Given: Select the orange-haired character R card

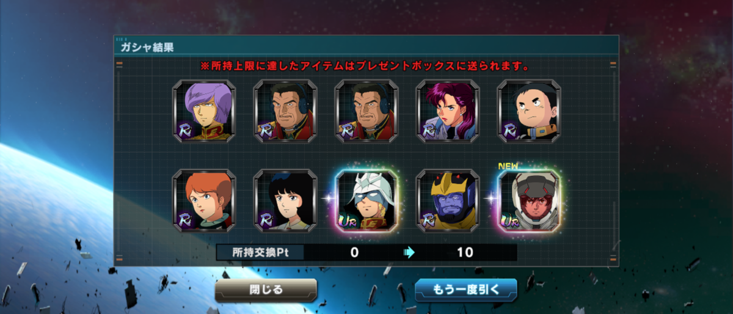Looking at the screenshot, I should (204, 201).
